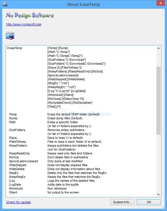The width and height of the screenshot is (167, 211).
Task: Click the '/Silent' option name
Action: pos(13,192)
